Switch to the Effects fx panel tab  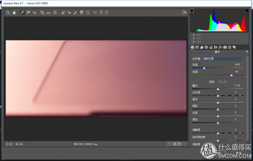click(220, 47)
